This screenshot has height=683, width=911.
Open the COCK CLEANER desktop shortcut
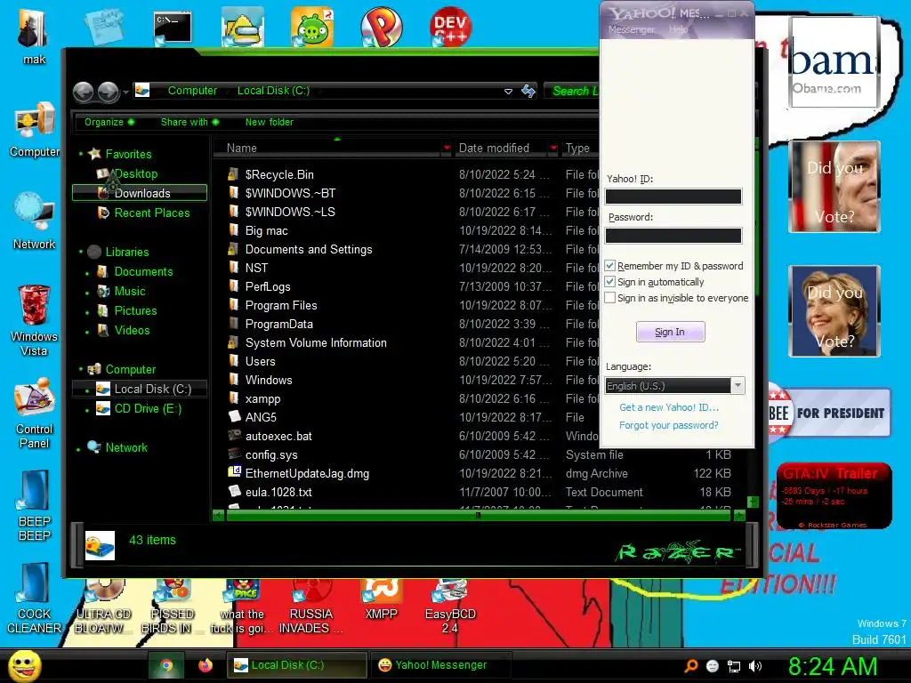[x=35, y=599]
